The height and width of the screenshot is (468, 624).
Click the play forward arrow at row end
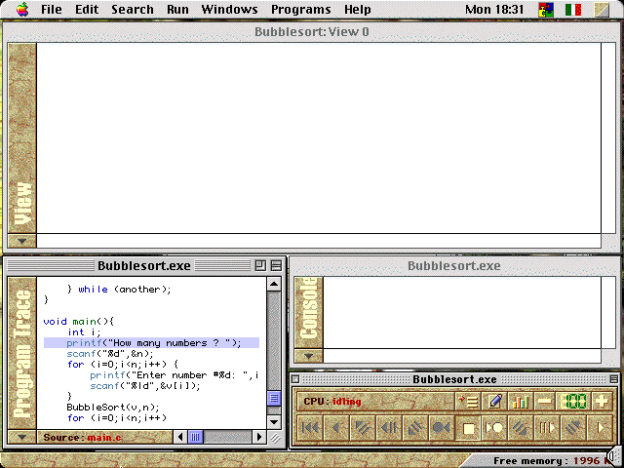pos(600,427)
